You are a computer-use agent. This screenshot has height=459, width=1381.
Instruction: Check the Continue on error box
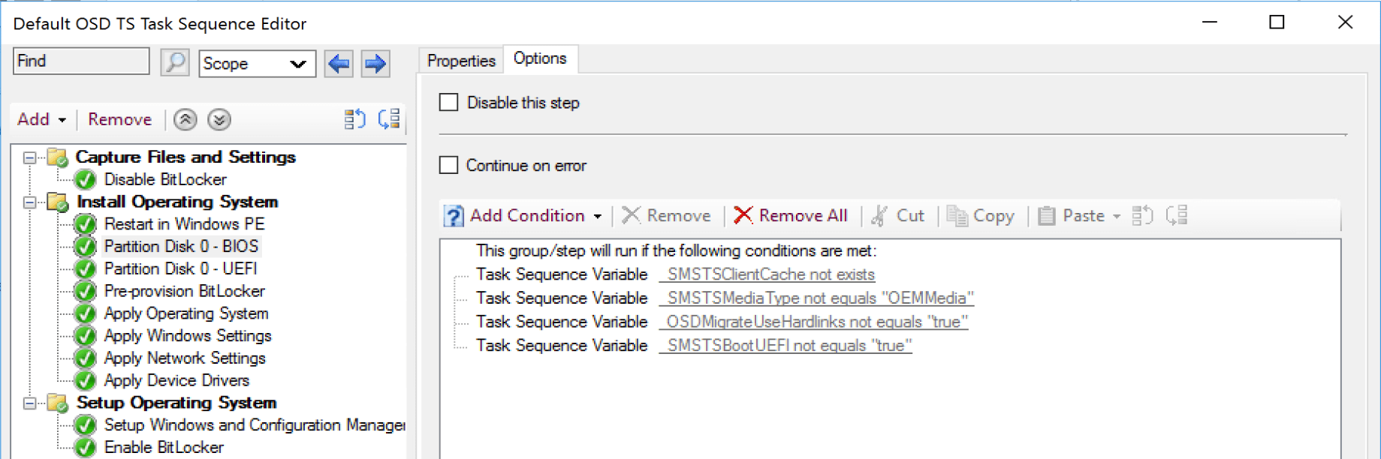click(449, 166)
